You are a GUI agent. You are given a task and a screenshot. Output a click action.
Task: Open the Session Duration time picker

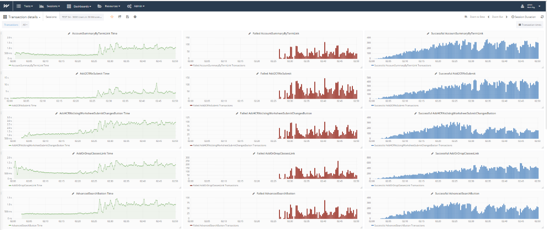(x=524, y=17)
